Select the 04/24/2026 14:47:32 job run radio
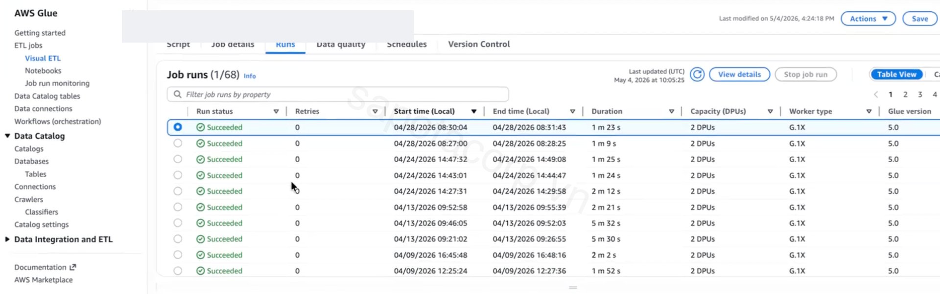Viewport: 940px width, 294px height. (178, 159)
